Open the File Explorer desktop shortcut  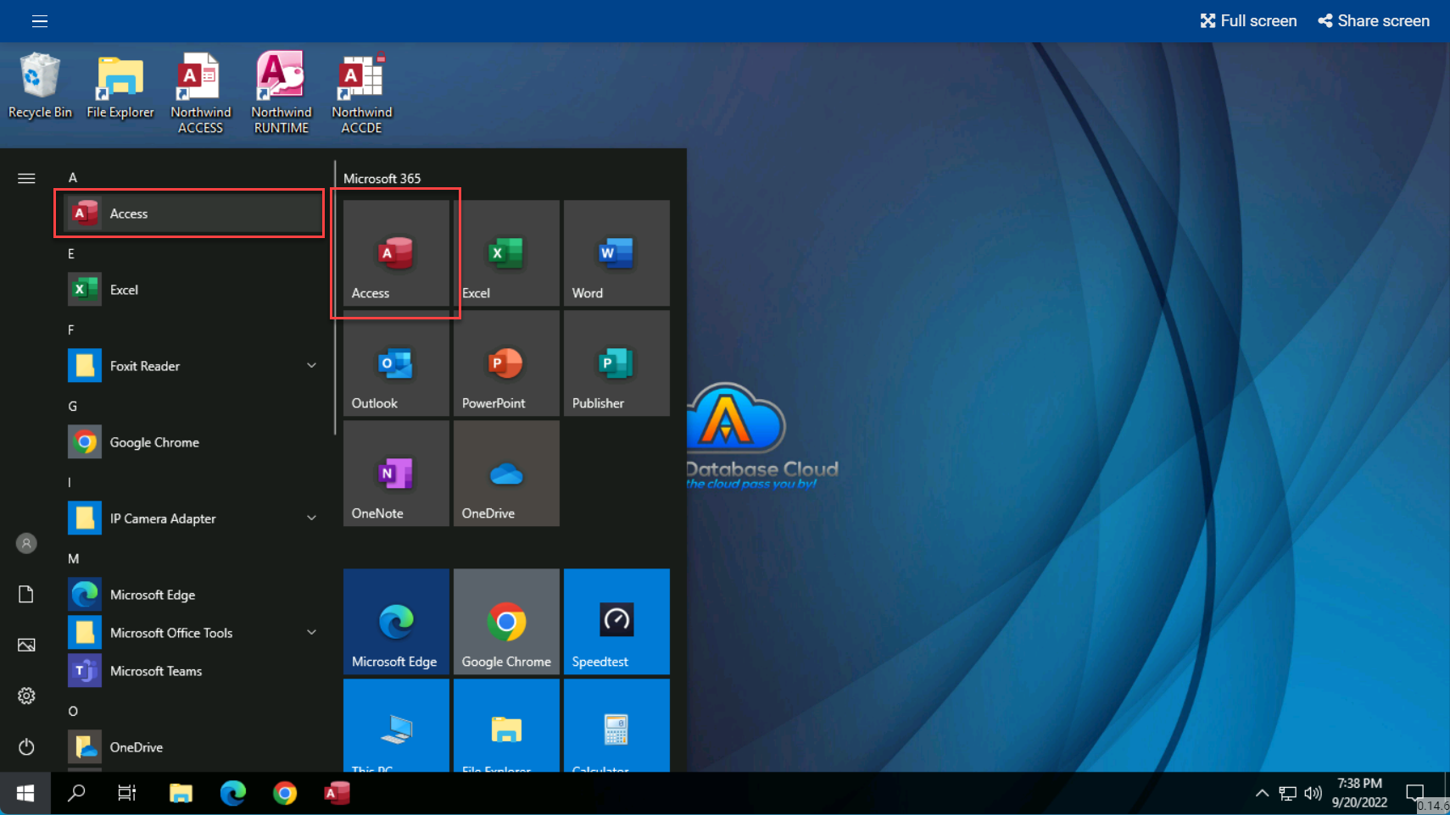(x=120, y=86)
